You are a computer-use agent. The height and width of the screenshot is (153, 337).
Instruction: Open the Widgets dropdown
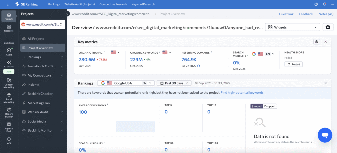[292, 27]
